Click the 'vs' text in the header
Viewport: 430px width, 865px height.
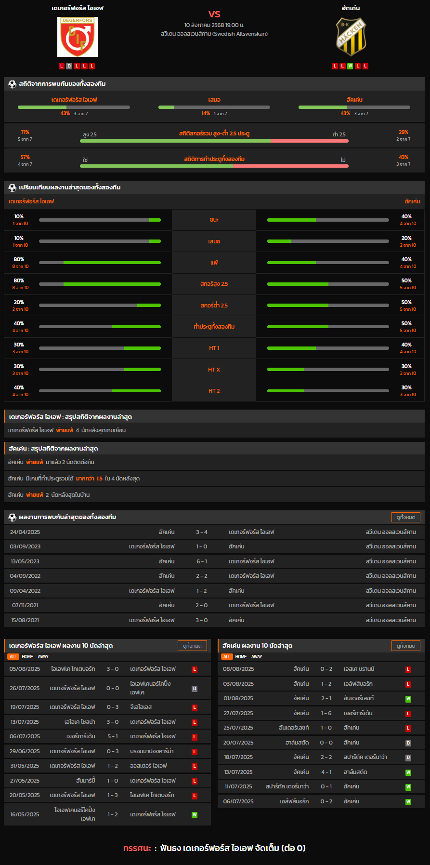pyautogui.click(x=214, y=14)
